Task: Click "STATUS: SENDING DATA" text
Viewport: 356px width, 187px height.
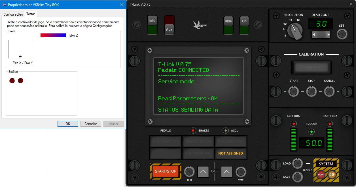Action: (x=188, y=110)
